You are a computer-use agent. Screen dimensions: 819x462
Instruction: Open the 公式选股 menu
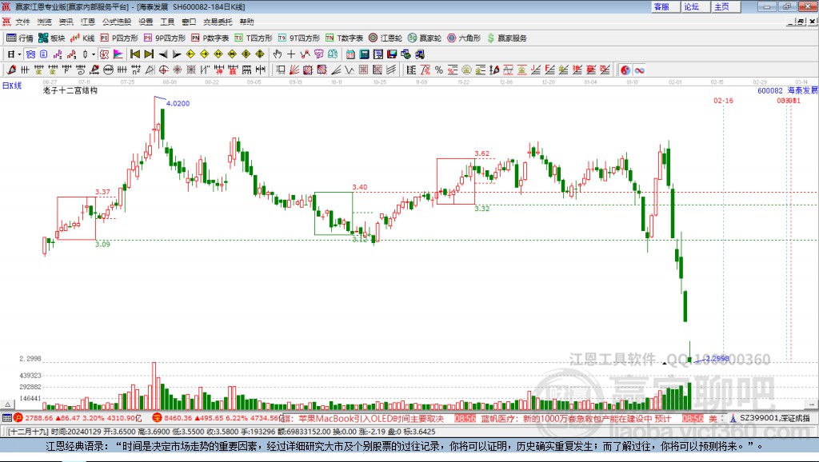[x=117, y=22]
